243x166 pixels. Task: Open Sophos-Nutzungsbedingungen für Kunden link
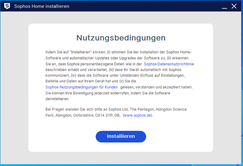[82, 87]
